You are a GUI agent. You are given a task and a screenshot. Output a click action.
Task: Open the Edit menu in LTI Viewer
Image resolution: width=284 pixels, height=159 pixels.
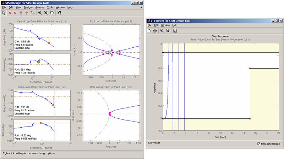[x=156, y=25]
